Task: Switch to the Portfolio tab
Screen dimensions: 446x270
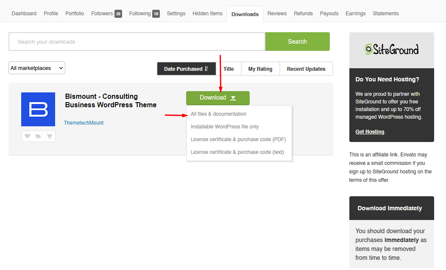Action: pos(75,14)
